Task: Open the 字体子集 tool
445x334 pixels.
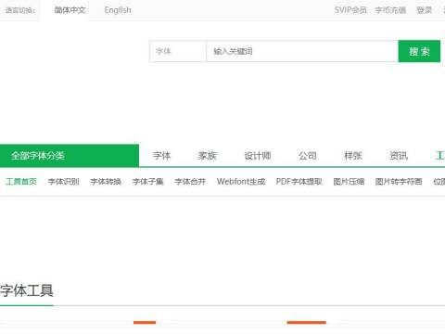Action: 148,182
